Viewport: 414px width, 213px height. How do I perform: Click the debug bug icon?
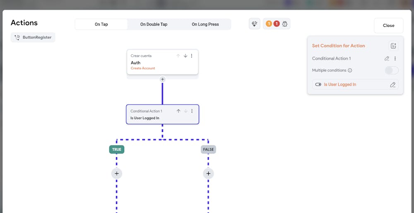pos(285,24)
